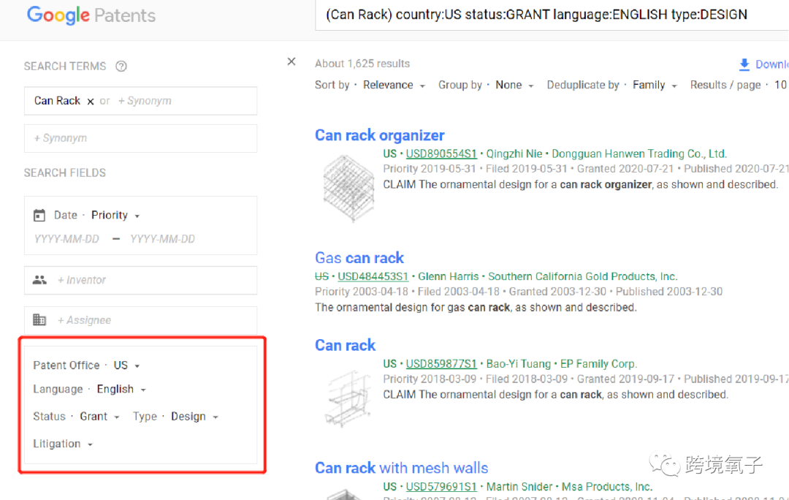
Task: Click inventor name Bao-Yi Tuang
Action: 518,363
